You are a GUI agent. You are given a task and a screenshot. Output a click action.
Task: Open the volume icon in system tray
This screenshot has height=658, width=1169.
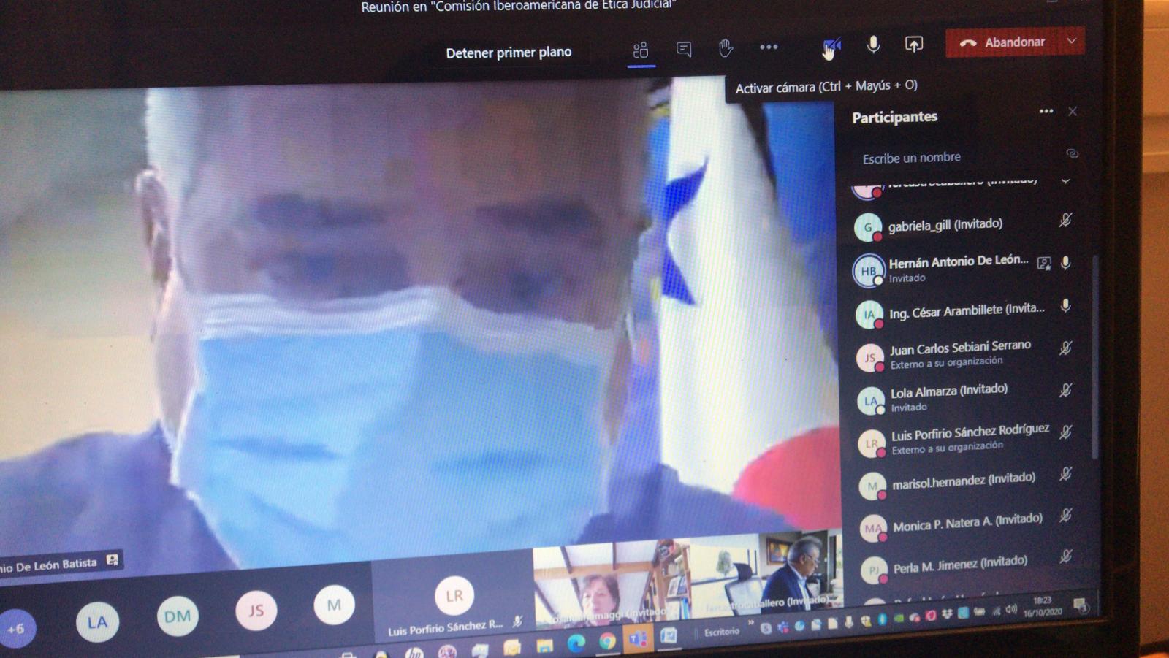click(1011, 608)
